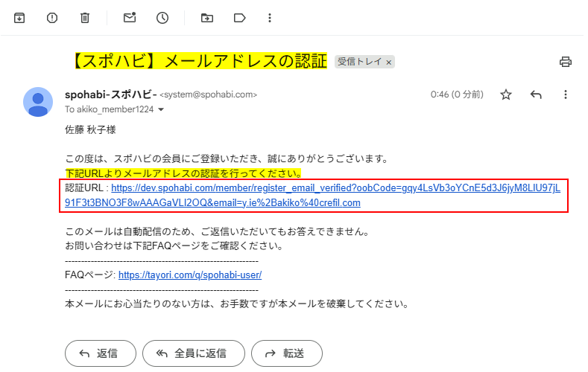The image size is (588, 372).
Task: Delete the email using the trash icon
Action: pyautogui.click(x=85, y=18)
